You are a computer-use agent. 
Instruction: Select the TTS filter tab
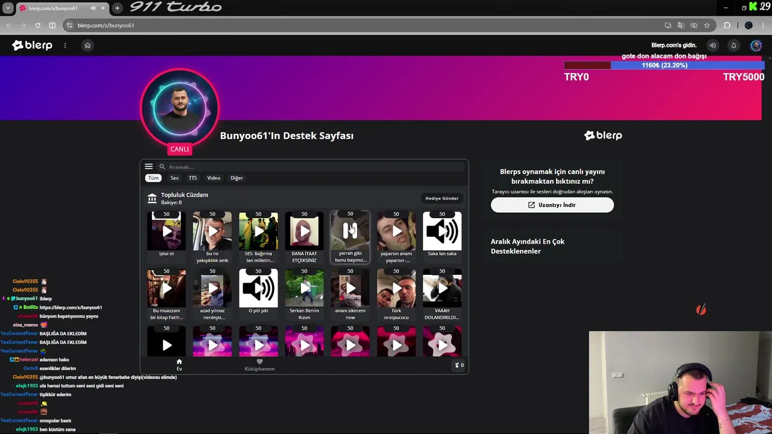tap(192, 178)
